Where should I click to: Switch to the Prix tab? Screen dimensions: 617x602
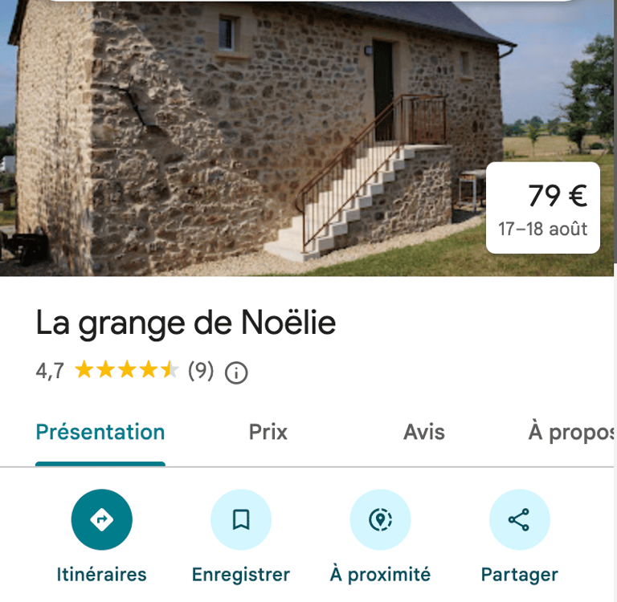[268, 432]
